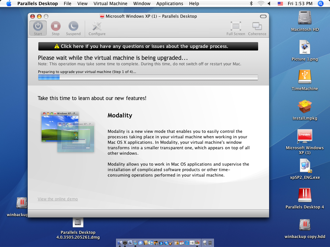Click 'View the online demo' link
330x247 pixels.
[x=58, y=199]
